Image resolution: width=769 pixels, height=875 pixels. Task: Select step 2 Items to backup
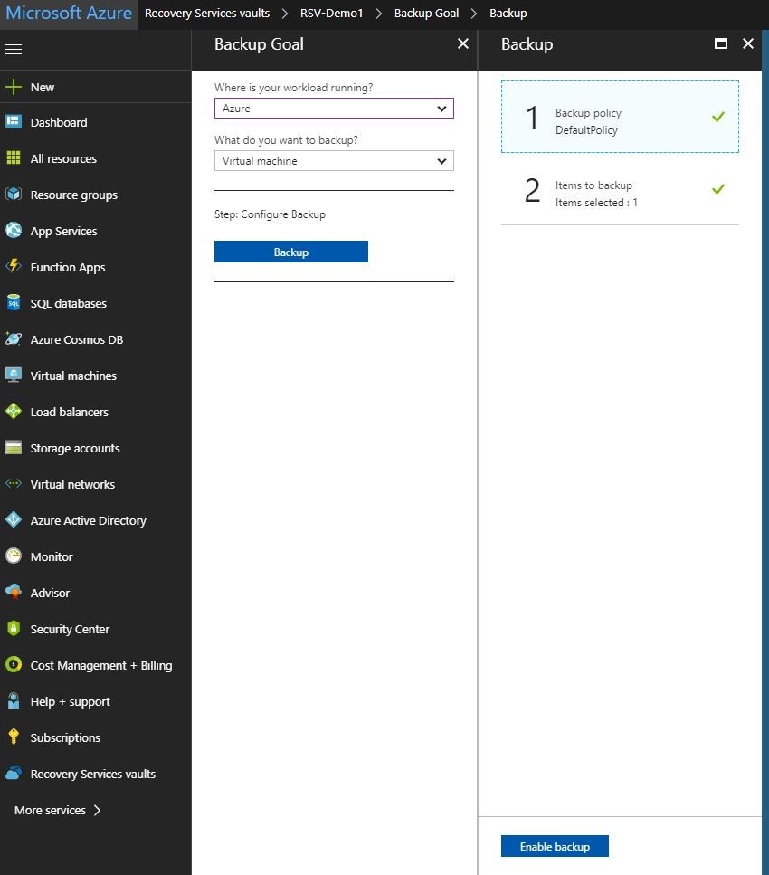tap(620, 191)
